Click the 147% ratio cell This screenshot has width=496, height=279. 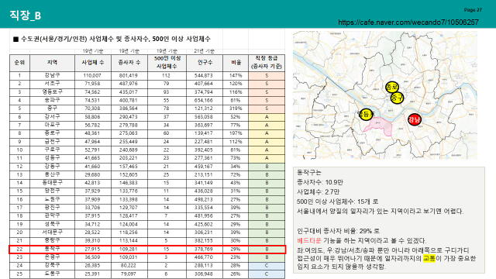tap(236, 76)
